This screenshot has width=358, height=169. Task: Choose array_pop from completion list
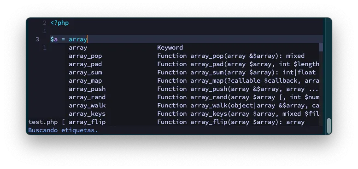194,56
